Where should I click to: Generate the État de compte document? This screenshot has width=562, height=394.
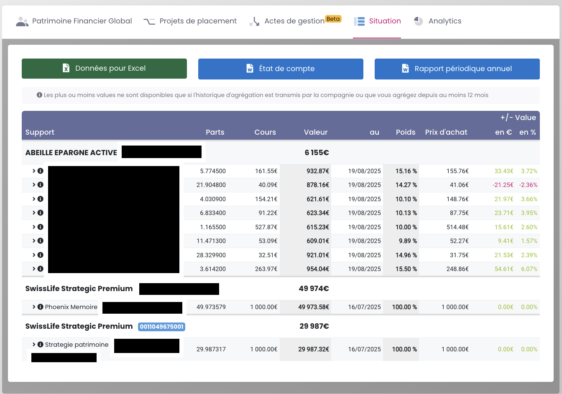click(x=286, y=69)
